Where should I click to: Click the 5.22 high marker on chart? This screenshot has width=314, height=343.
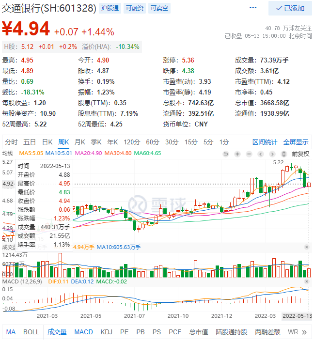click(x=278, y=162)
